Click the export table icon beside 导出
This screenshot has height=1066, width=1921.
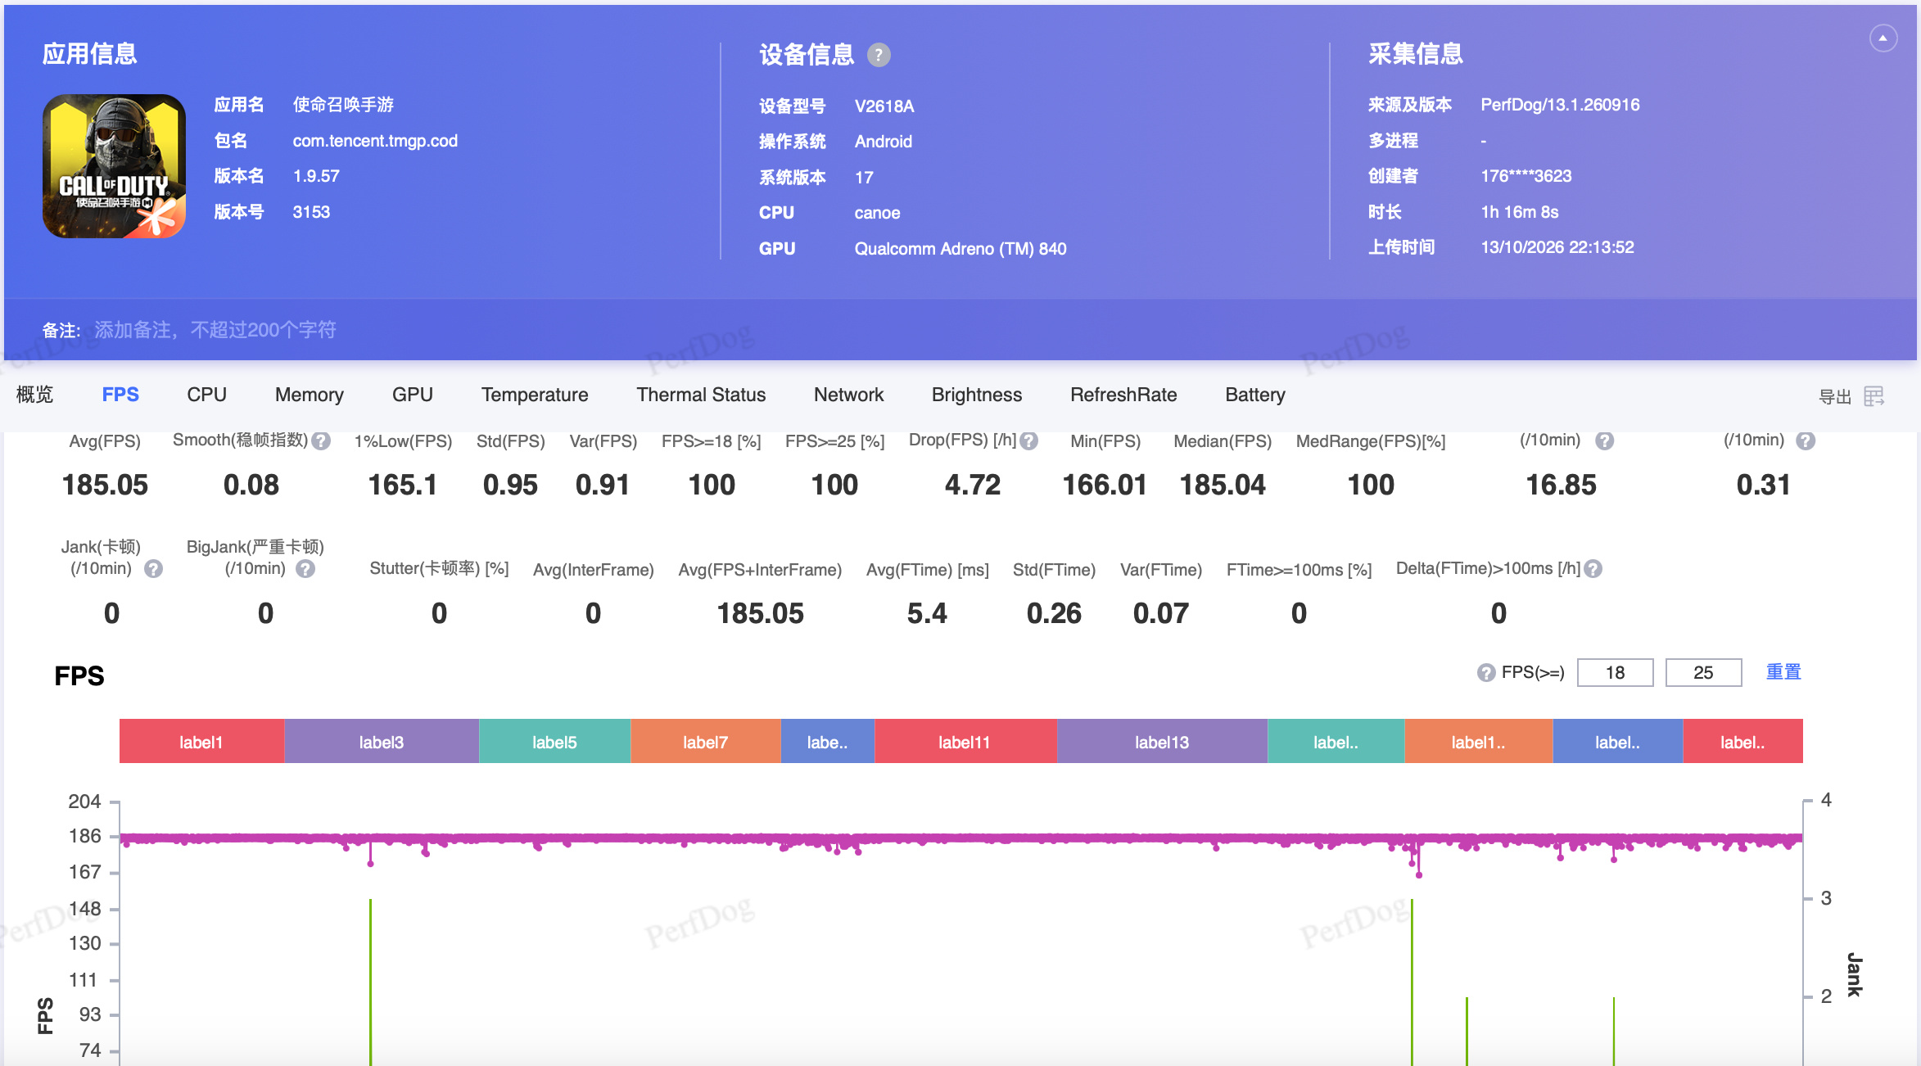click(1874, 396)
